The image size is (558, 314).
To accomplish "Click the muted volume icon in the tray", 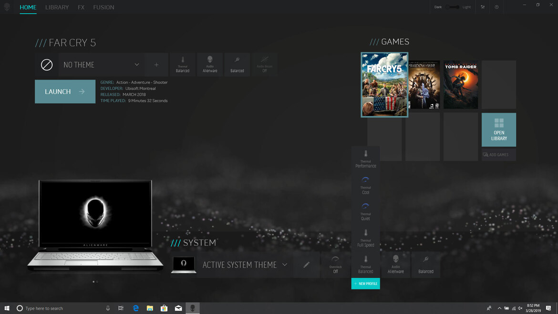I will pos(520,308).
